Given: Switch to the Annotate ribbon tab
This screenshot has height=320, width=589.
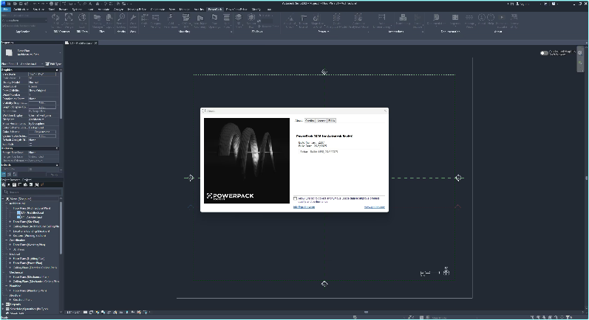Looking at the screenshot, I should coord(103,9).
